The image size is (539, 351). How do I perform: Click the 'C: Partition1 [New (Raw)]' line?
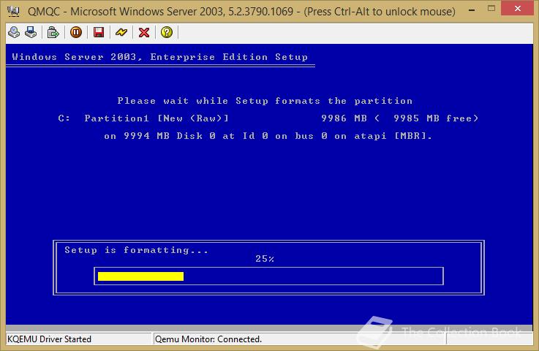pyautogui.click(x=268, y=118)
